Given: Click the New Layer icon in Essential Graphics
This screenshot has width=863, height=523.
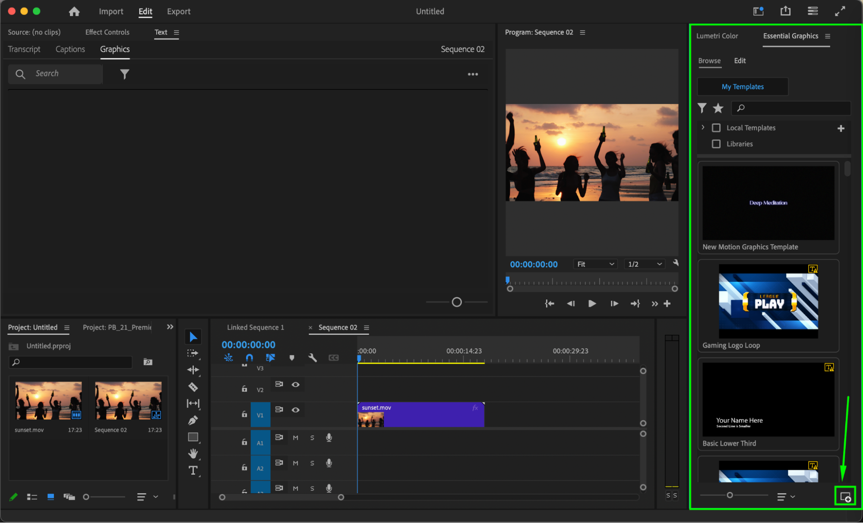Looking at the screenshot, I should pyautogui.click(x=845, y=497).
